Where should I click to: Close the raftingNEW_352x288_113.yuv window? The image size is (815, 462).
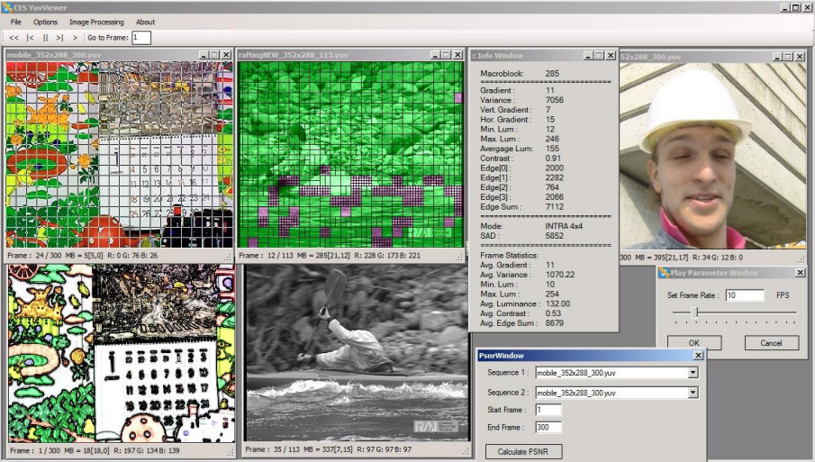[x=457, y=55]
